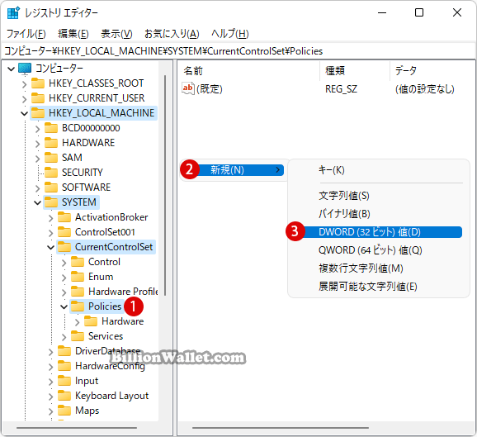Click the (既定) string value icon
The image size is (477, 437).
point(187,88)
